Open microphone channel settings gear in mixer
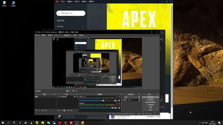The width and height of the screenshot is (223, 125). pos(119,101)
